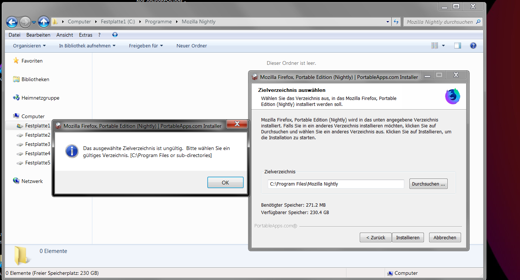
Task: Expand the breadcrumb arrow after Festplatte1 (C:)
Action: pyautogui.click(x=140, y=21)
